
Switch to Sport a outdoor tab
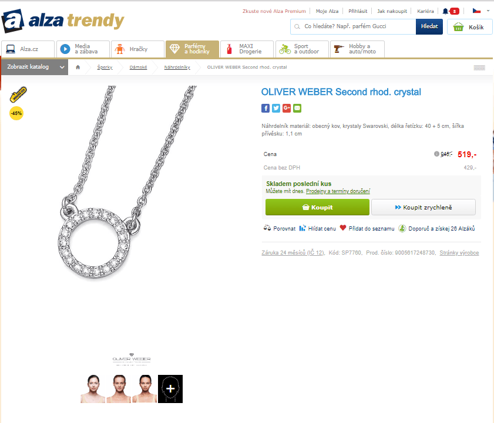pyautogui.click(x=302, y=49)
